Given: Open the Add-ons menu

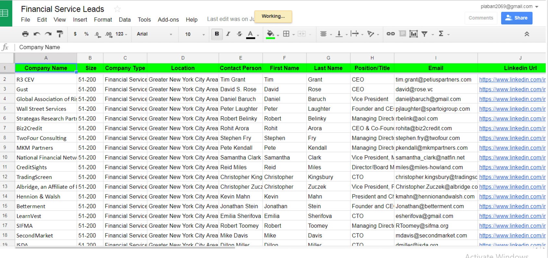Looking at the screenshot, I should click(x=168, y=20).
